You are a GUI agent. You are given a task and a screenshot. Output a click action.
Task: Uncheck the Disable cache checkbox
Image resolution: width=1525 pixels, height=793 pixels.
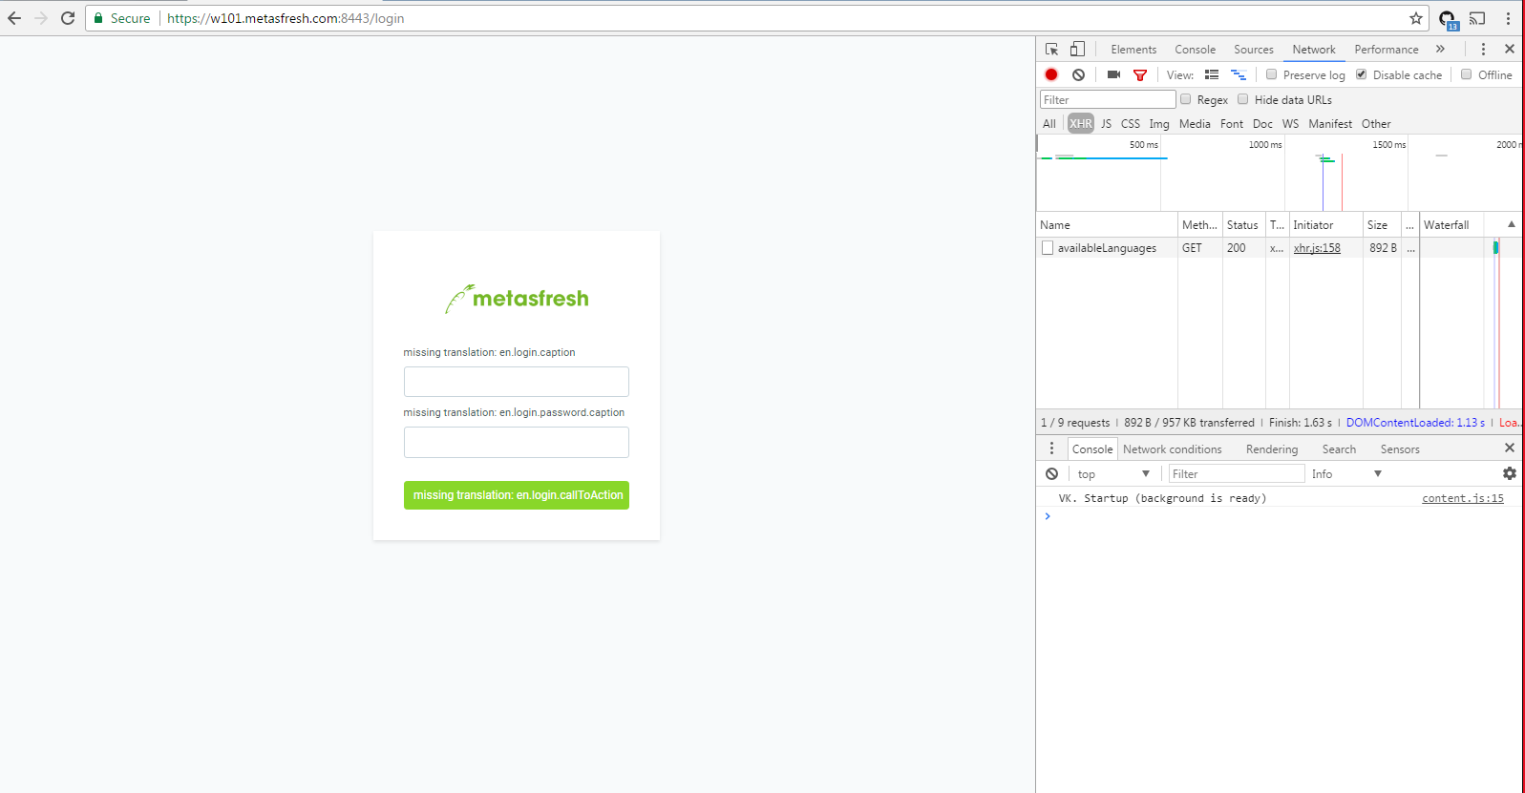(1361, 74)
